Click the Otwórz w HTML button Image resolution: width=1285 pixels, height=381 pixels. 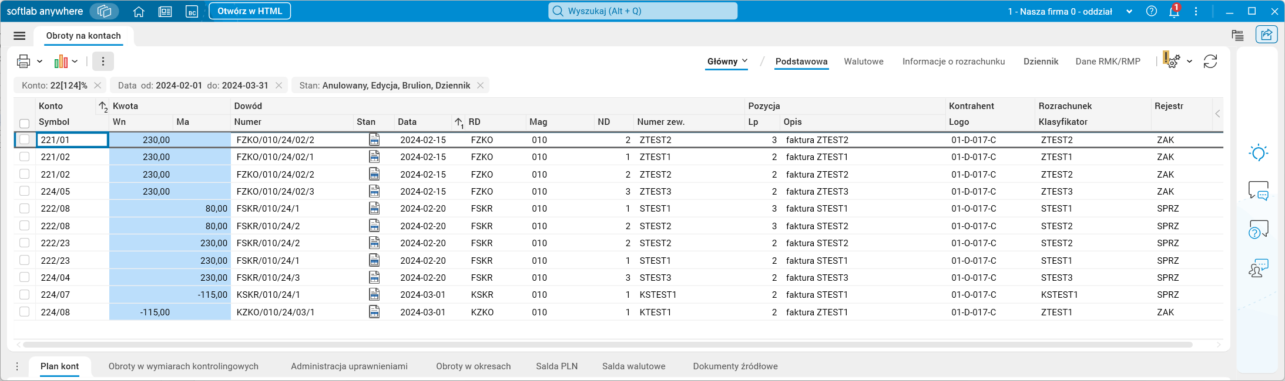(x=250, y=11)
